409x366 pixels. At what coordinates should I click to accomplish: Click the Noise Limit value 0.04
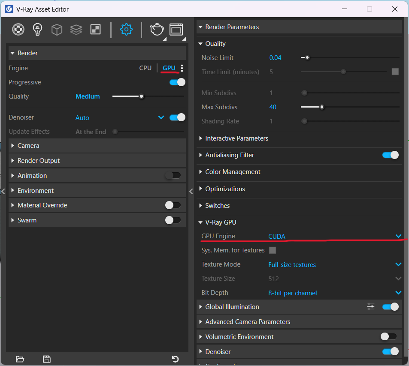(275, 58)
